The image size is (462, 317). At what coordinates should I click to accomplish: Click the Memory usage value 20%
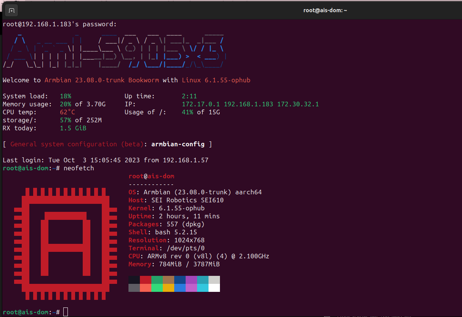pyautogui.click(x=66, y=104)
